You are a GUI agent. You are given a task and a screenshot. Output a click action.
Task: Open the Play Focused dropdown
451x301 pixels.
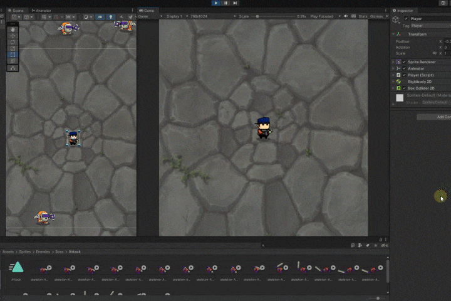click(x=325, y=16)
